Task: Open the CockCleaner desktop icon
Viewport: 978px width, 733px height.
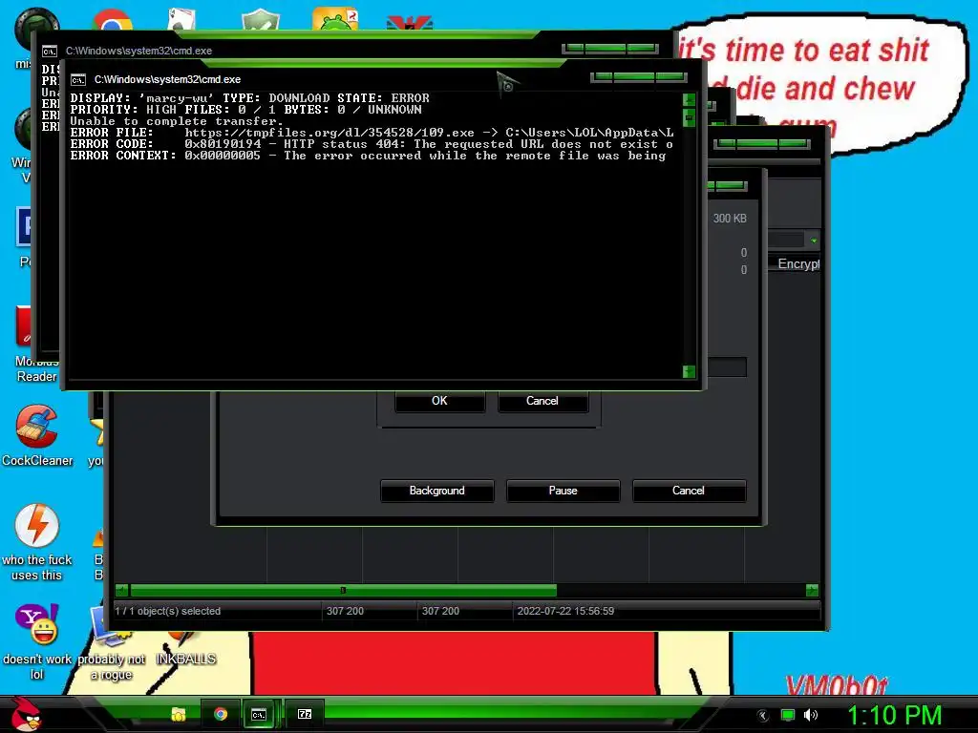Action: [x=37, y=435]
